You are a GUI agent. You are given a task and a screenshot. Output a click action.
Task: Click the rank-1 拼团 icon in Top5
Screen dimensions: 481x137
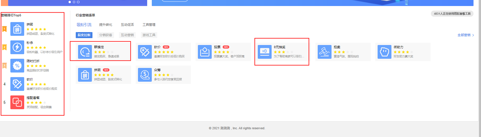pyautogui.click(x=17, y=29)
